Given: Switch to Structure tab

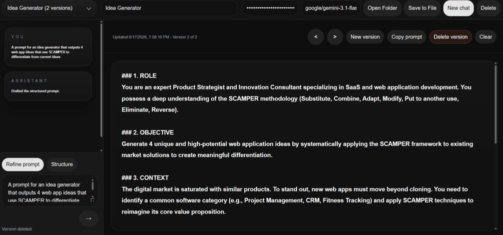Looking at the screenshot, I should [x=62, y=164].
